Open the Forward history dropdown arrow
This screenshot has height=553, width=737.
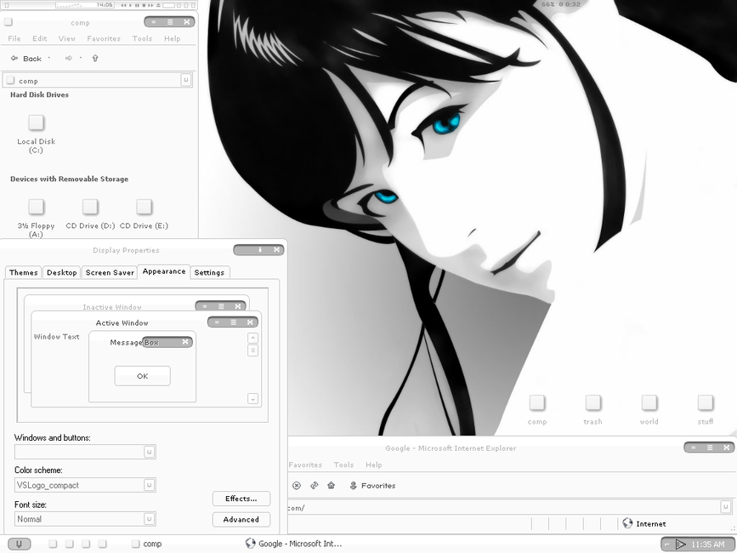pos(81,59)
